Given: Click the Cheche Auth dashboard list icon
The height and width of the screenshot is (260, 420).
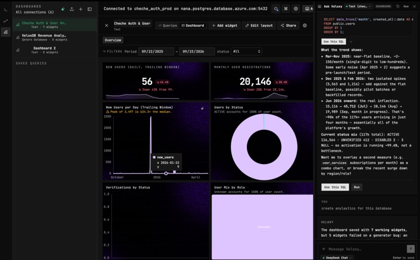Looking at the screenshot, I should tap(18, 24).
